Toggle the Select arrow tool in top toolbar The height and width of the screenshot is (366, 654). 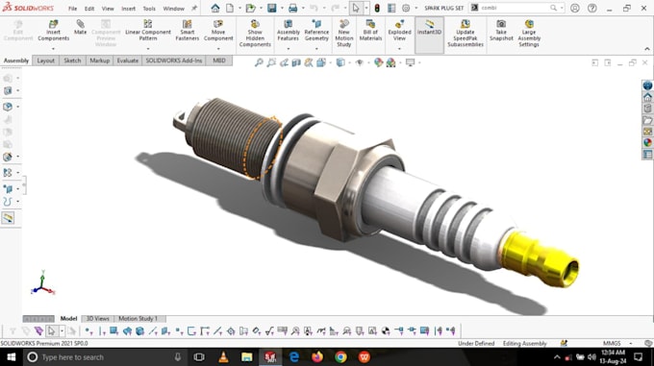click(356, 8)
